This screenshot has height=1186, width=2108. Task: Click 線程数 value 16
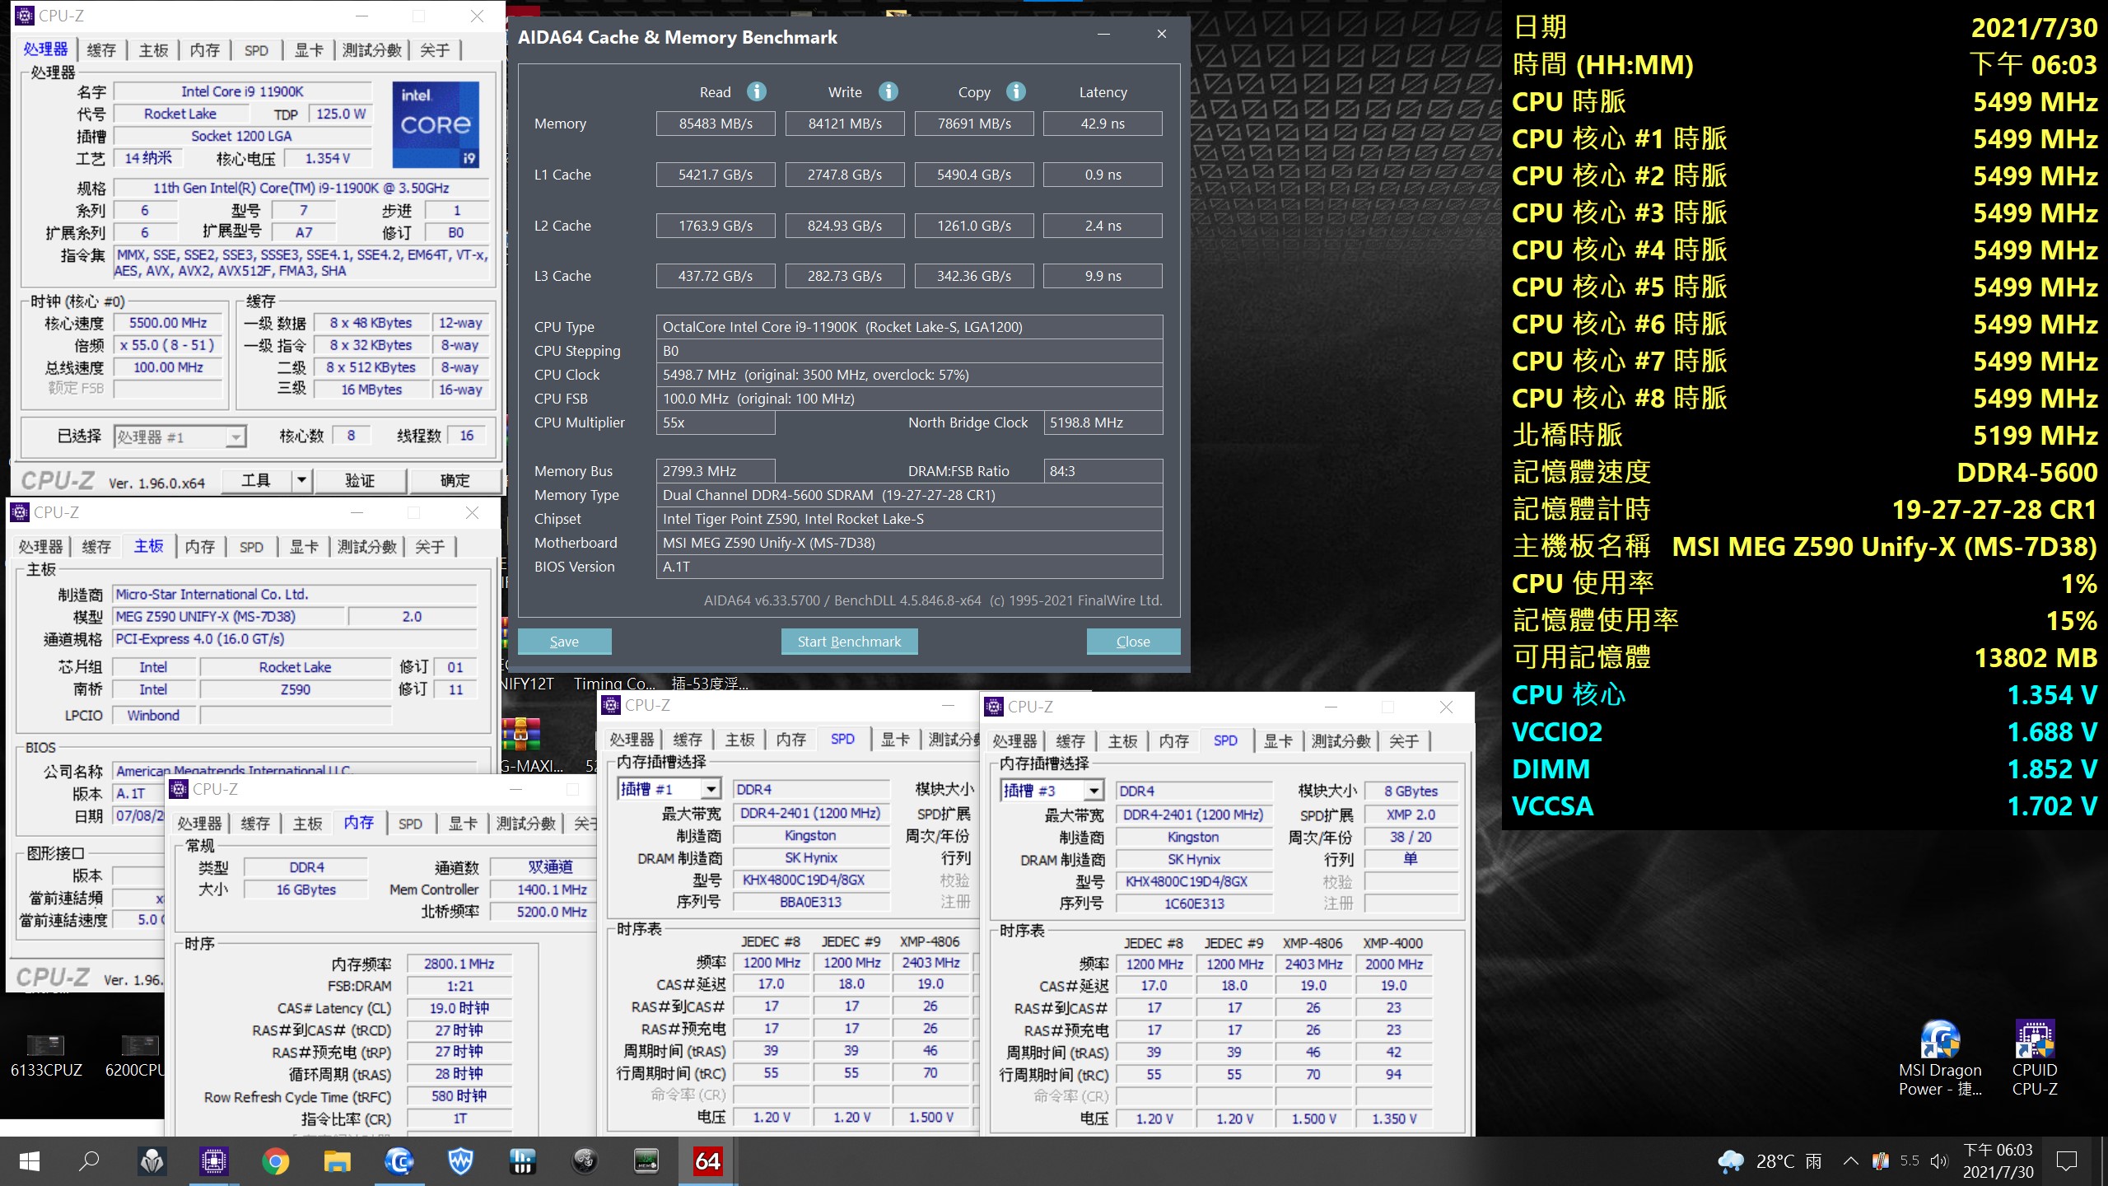coord(467,436)
